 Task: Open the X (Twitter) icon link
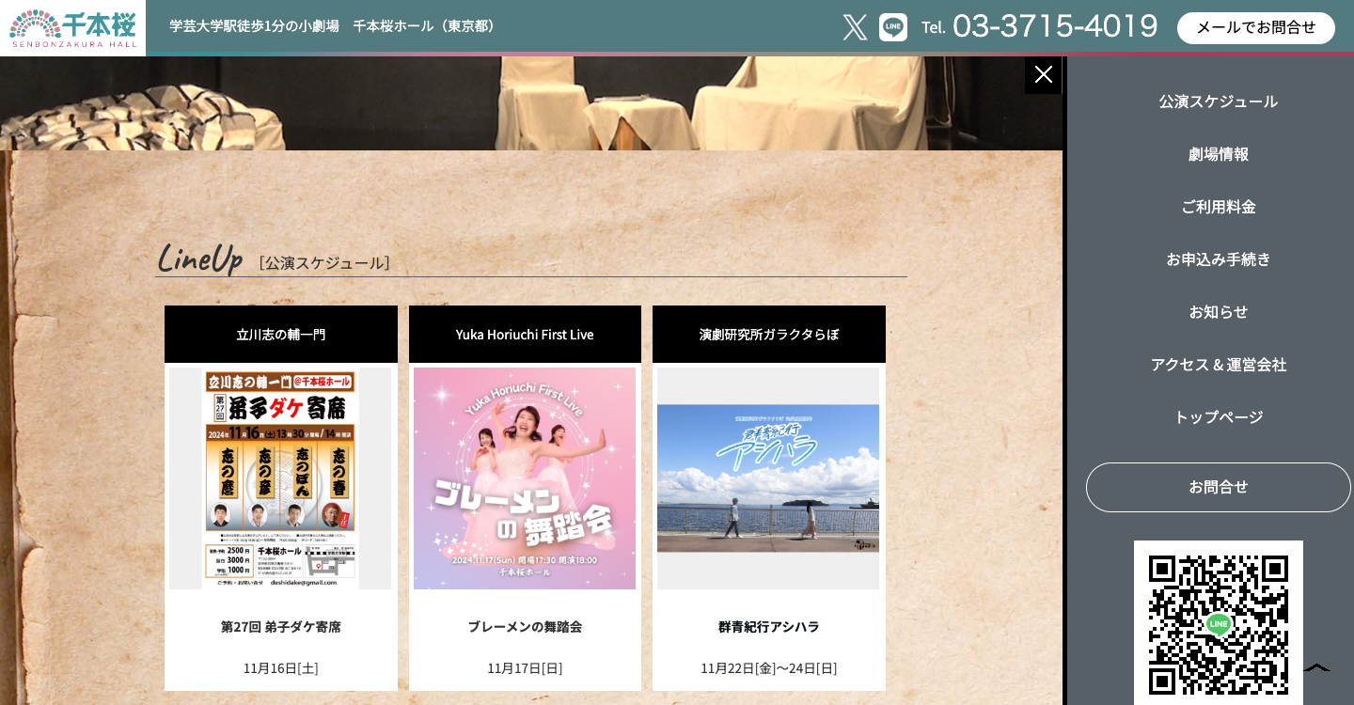pos(855,27)
